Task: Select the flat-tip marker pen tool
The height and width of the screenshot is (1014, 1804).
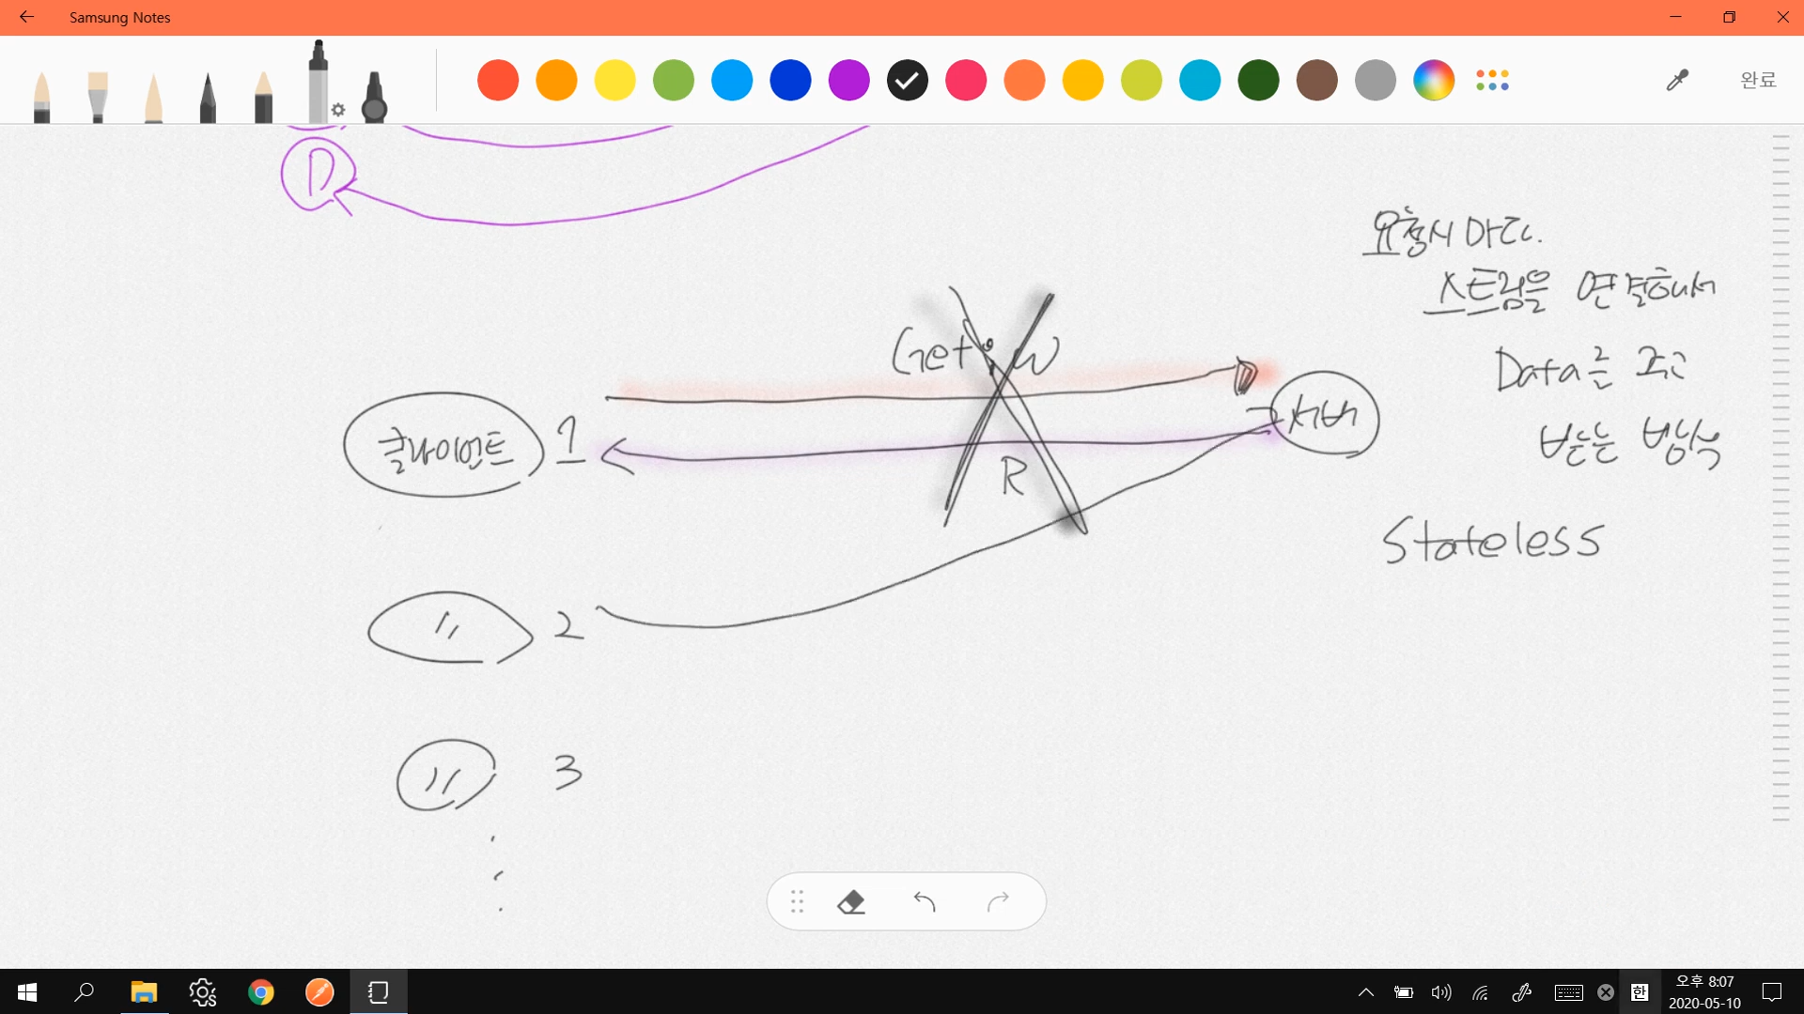Action: pyautogui.click(x=263, y=97)
